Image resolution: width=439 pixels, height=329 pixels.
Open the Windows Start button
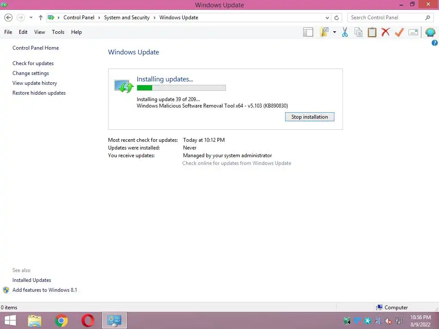coord(10,320)
